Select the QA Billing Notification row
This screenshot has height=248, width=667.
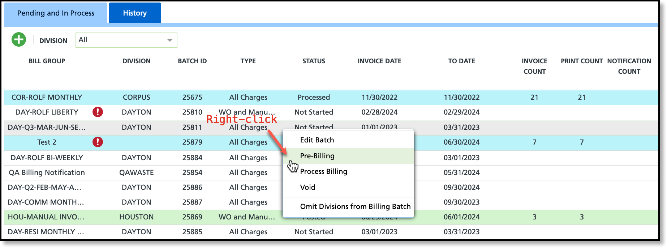(x=331, y=172)
